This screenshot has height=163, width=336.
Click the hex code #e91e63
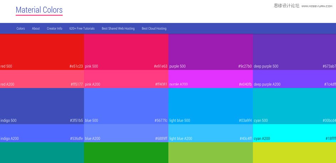pos(160,66)
